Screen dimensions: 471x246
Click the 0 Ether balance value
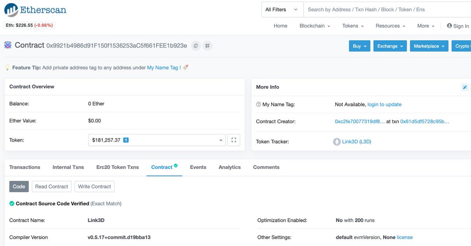(96, 104)
